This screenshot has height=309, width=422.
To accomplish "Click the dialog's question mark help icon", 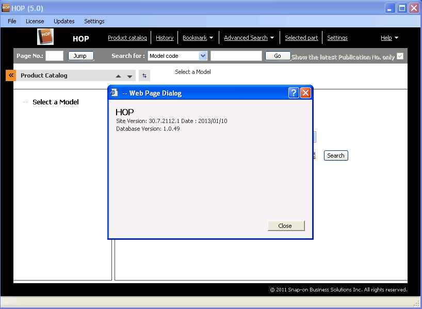I will tap(294, 93).
